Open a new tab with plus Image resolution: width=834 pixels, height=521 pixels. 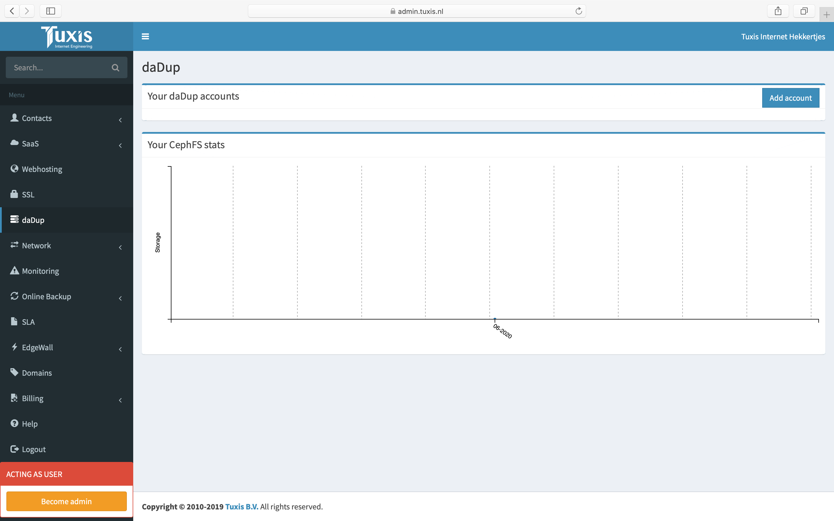click(x=826, y=15)
